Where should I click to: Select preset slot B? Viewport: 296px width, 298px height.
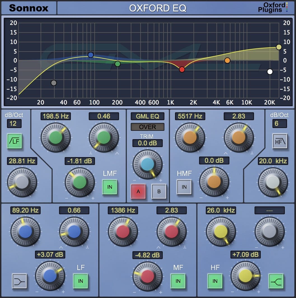coord(159,192)
